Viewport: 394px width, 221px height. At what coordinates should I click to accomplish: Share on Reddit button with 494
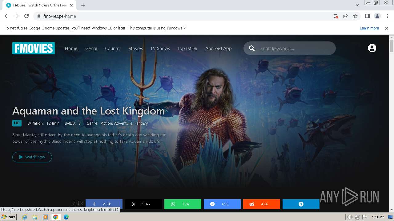click(x=262, y=204)
